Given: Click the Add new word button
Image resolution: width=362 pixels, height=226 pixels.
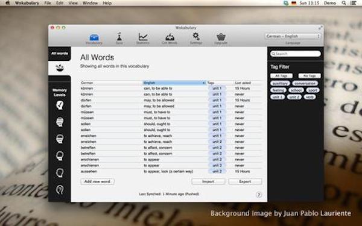Looking at the screenshot, I should [97, 181].
